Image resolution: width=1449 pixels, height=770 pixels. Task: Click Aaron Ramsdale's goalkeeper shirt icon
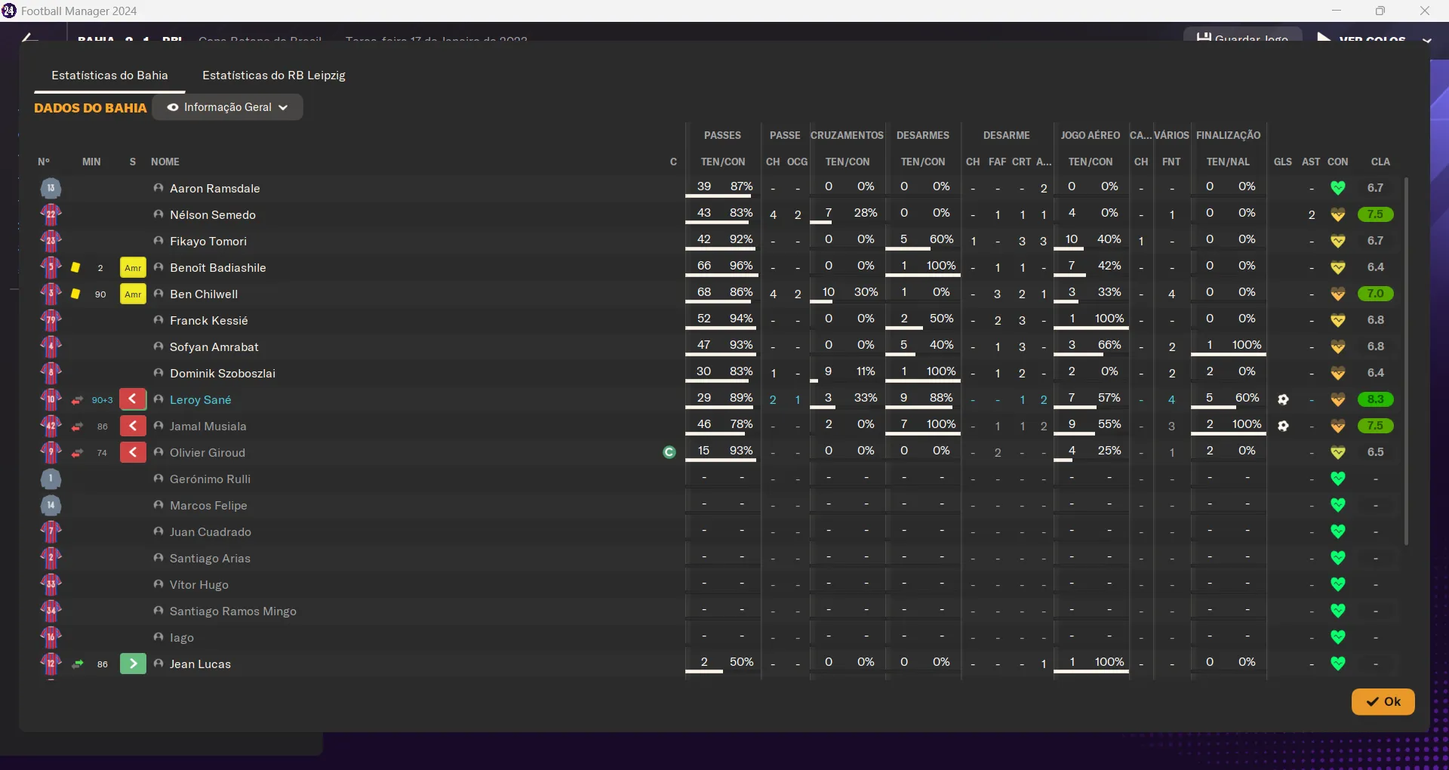click(51, 188)
